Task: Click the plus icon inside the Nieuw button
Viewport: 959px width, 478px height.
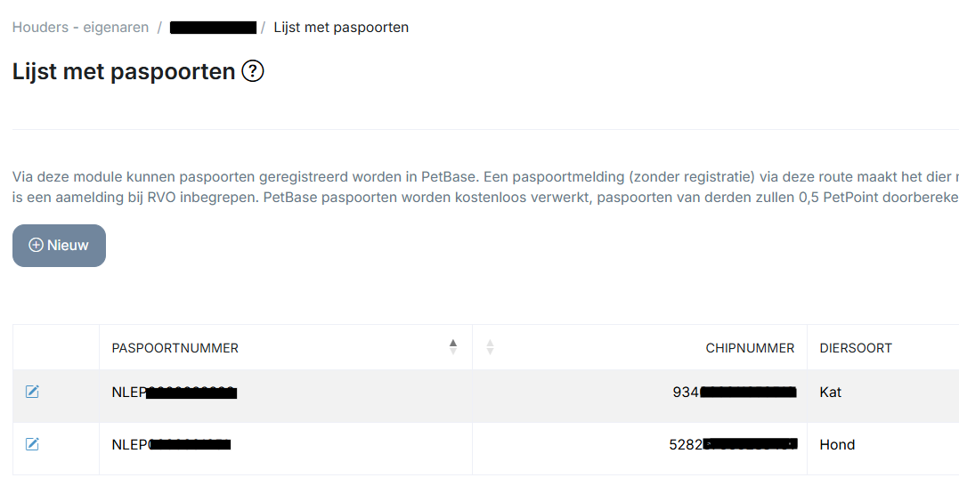Action: [x=37, y=246]
